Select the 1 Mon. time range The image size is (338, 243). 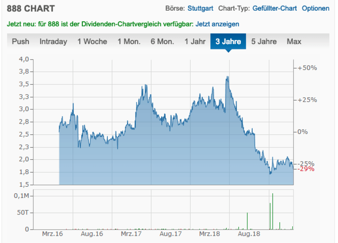point(129,42)
